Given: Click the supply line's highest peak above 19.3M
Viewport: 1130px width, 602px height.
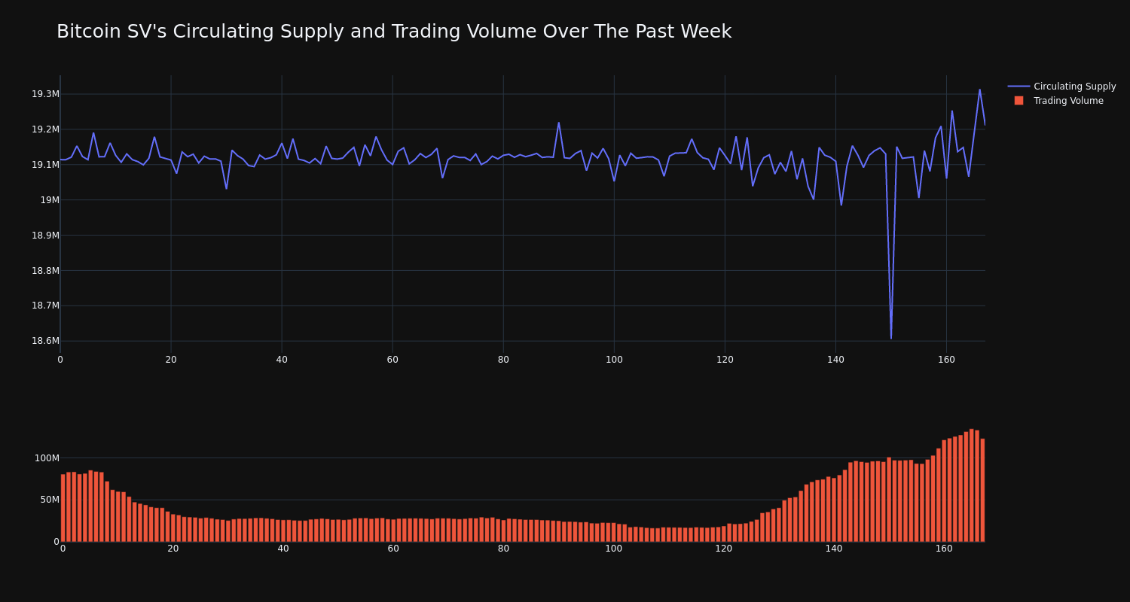Looking at the screenshot, I should [979, 90].
